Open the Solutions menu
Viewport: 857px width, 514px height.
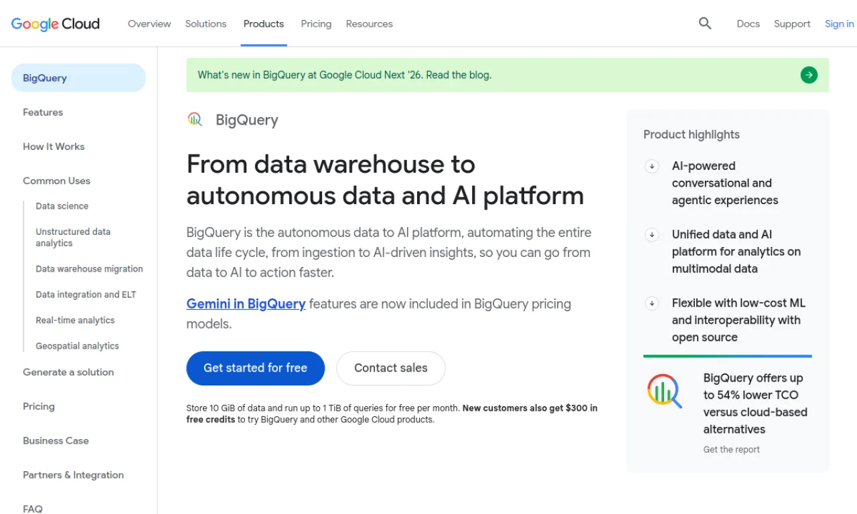[206, 23]
